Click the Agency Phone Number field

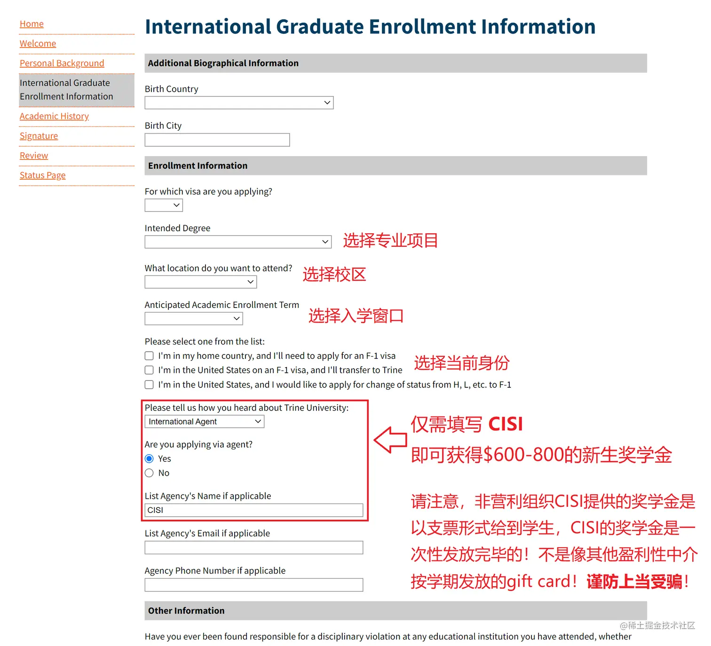pos(254,585)
